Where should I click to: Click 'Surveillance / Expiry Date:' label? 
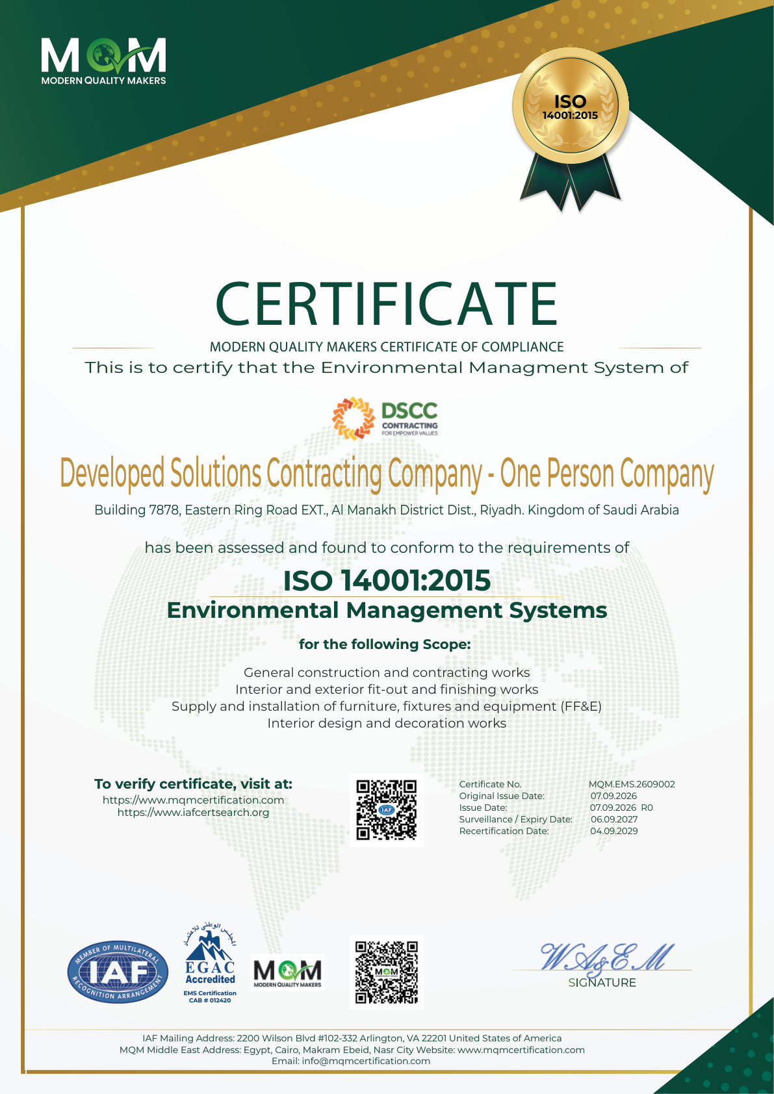[515, 819]
